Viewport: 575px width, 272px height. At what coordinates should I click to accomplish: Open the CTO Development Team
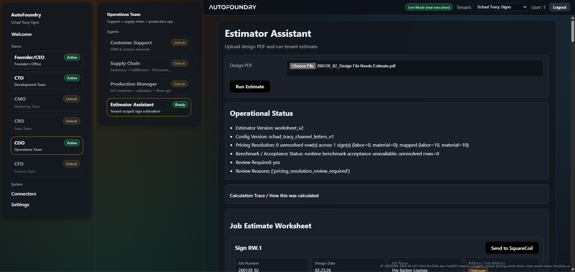[46, 80]
